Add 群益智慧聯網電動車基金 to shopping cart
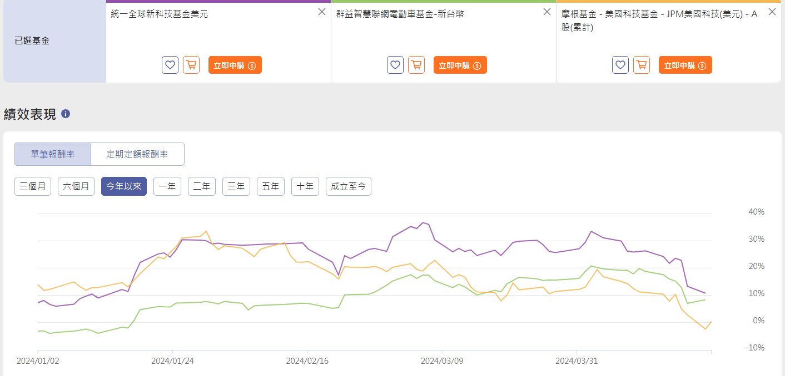 pyautogui.click(x=416, y=65)
